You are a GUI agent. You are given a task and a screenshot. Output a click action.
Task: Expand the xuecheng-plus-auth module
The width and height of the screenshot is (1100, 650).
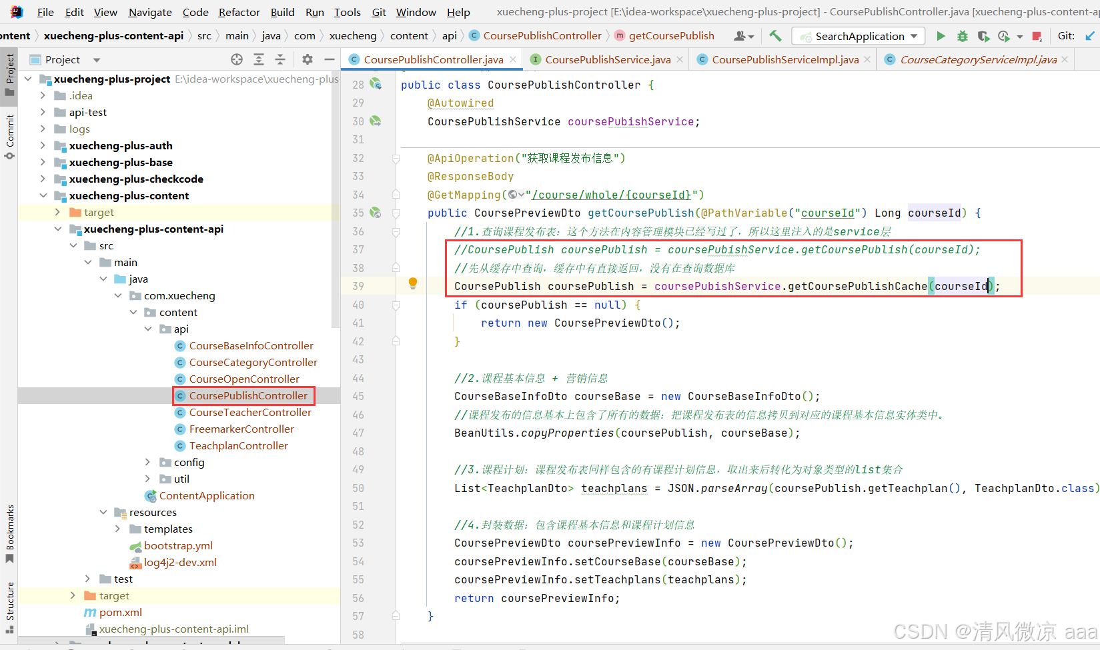click(43, 145)
